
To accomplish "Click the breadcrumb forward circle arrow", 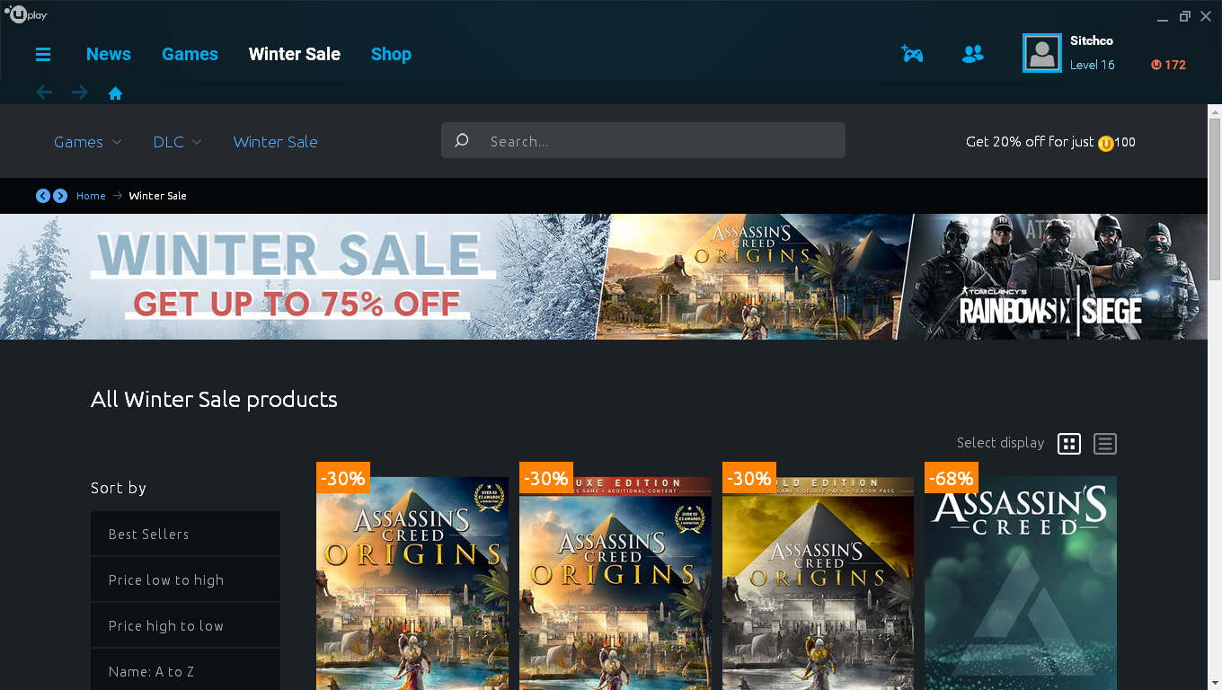I will tap(60, 196).
